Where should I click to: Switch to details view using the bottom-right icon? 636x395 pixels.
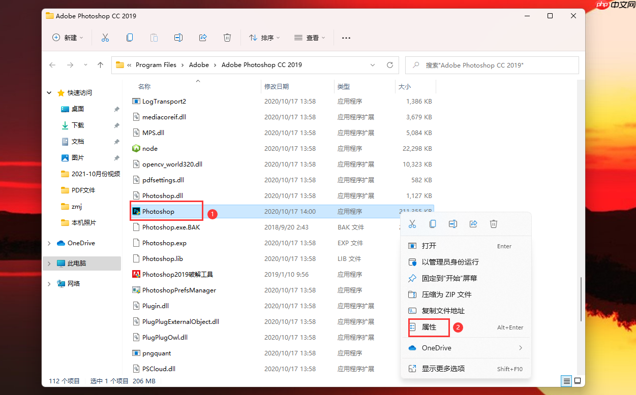(566, 381)
